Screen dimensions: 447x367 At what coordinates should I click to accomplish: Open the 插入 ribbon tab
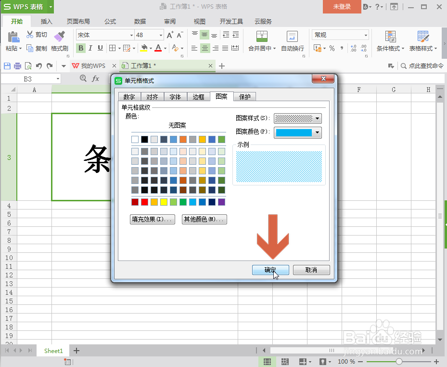pos(46,21)
